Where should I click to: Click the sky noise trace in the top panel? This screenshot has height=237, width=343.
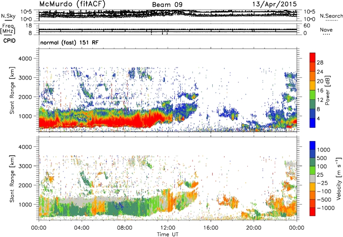point(168,14)
